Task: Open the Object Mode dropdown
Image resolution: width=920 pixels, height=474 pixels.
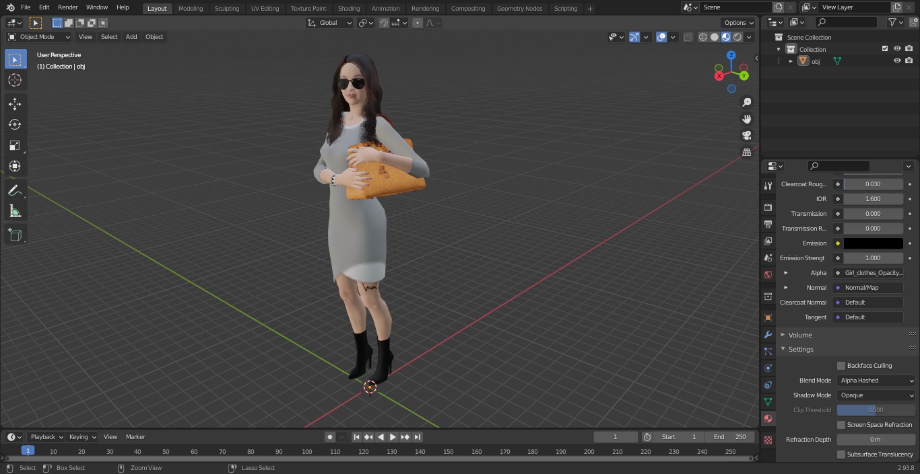Action: click(38, 37)
